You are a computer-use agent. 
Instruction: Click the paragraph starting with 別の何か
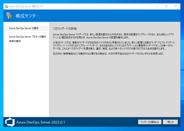click(x=109, y=54)
